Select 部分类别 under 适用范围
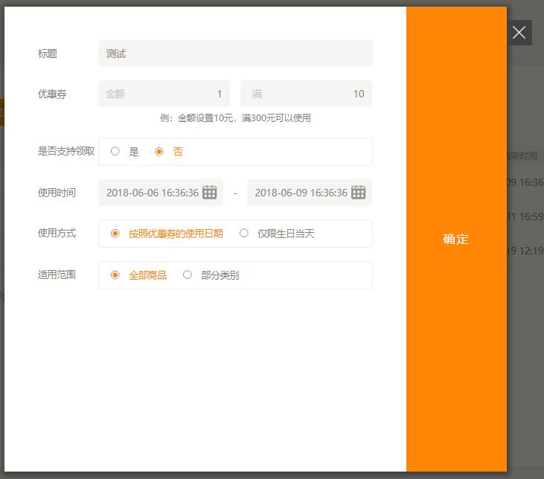544x479 pixels. [x=188, y=275]
